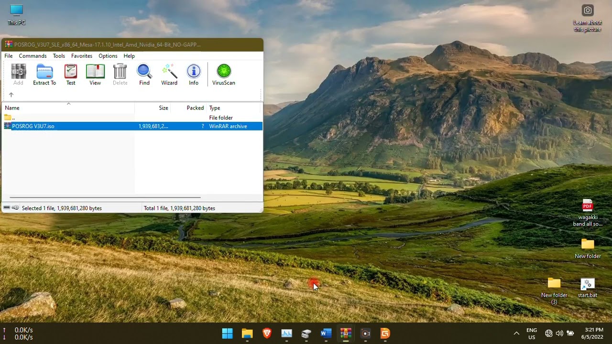Open the File menu
The height and width of the screenshot is (344, 612).
tap(9, 56)
